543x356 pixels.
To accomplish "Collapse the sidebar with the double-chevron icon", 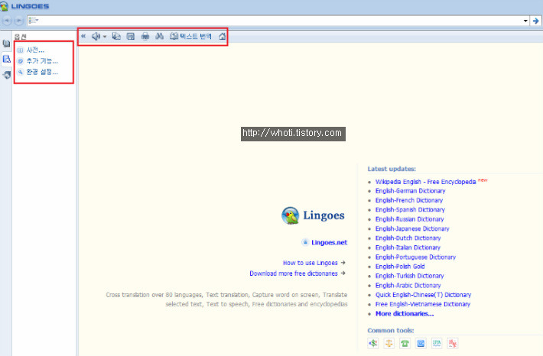I will click(x=83, y=36).
